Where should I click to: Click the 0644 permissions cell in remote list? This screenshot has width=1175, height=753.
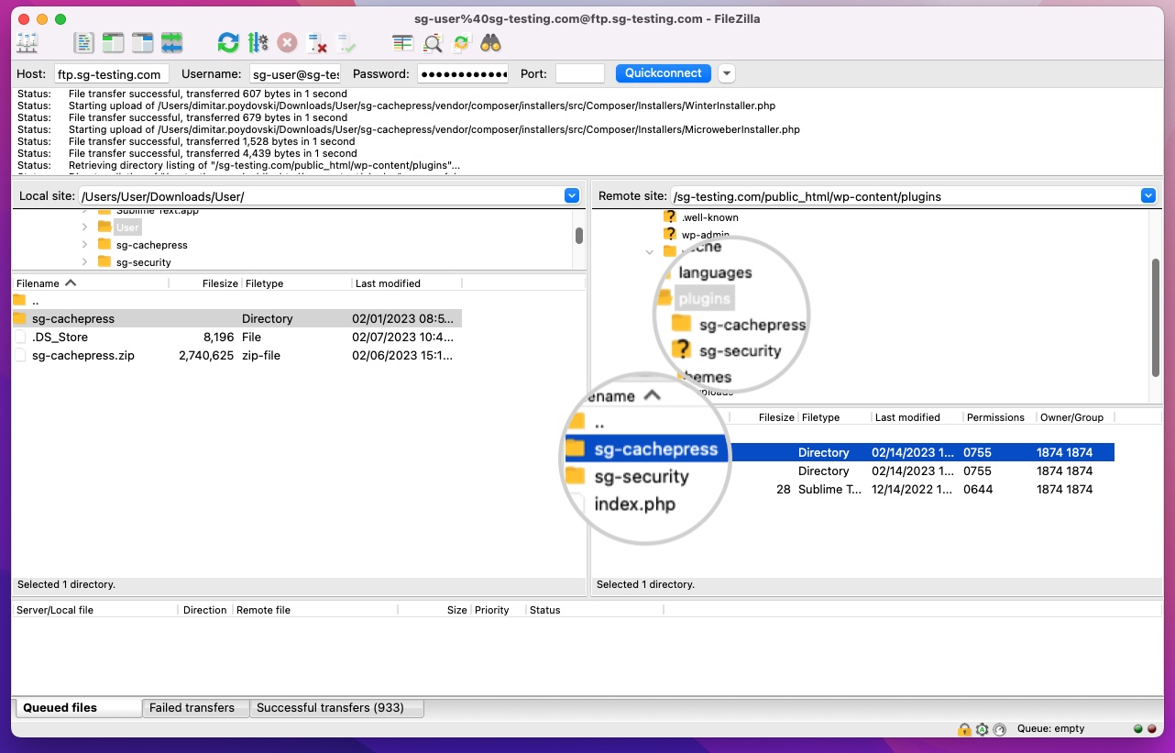pos(977,490)
